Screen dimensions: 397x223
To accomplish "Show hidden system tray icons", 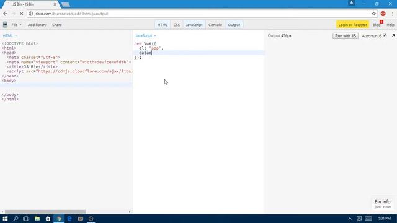I will pos(350,219).
